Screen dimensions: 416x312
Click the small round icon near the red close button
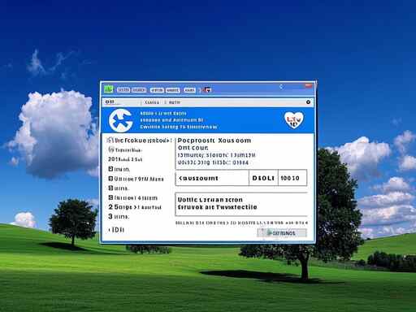281,87
